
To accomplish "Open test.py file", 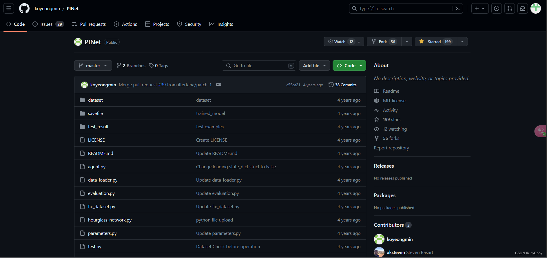I will 95,246.
